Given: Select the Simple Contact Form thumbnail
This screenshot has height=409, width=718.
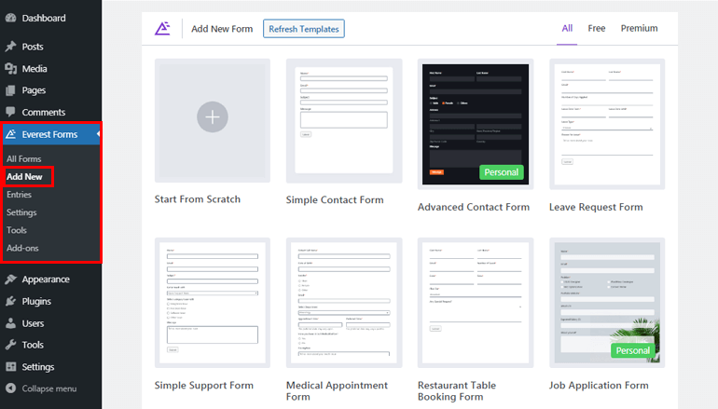Looking at the screenshot, I should click(x=344, y=121).
